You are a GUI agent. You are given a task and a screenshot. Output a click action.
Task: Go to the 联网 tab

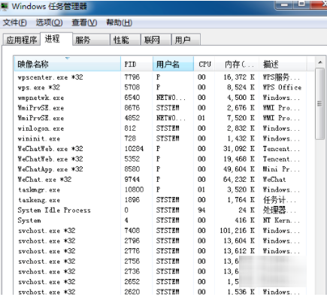pyautogui.click(x=156, y=40)
